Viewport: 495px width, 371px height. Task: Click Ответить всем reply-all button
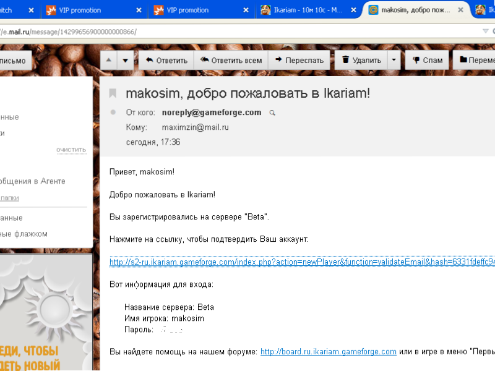pyautogui.click(x=231, y=60)
